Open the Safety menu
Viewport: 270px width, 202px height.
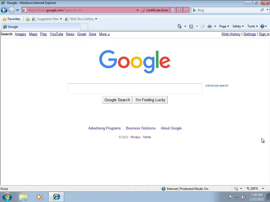(238, 26)
